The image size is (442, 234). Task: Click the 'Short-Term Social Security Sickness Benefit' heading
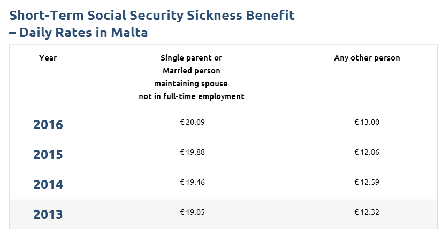pyautogui.click(x=152, y=15)
